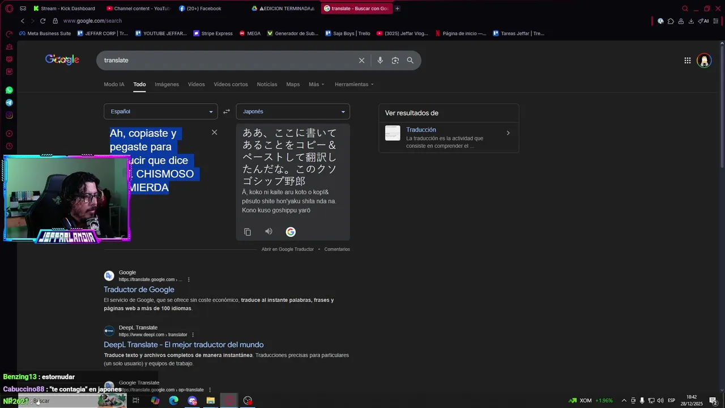
Task: Start voice search with the microphone icon
Action: coord(380,61)
